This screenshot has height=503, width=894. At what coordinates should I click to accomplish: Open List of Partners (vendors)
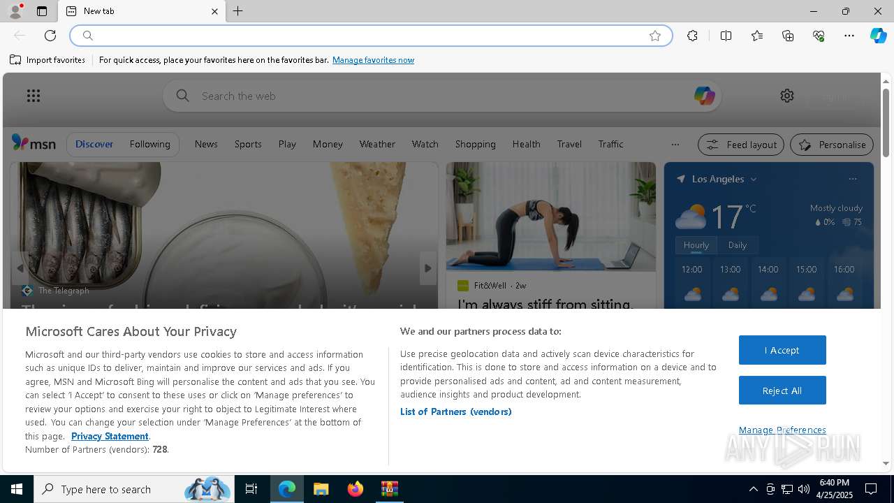[x=456, y=411]
